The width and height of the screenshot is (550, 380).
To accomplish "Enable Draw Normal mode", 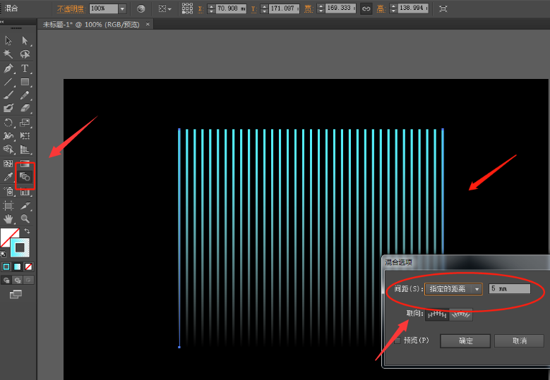I will pos(6,280).
